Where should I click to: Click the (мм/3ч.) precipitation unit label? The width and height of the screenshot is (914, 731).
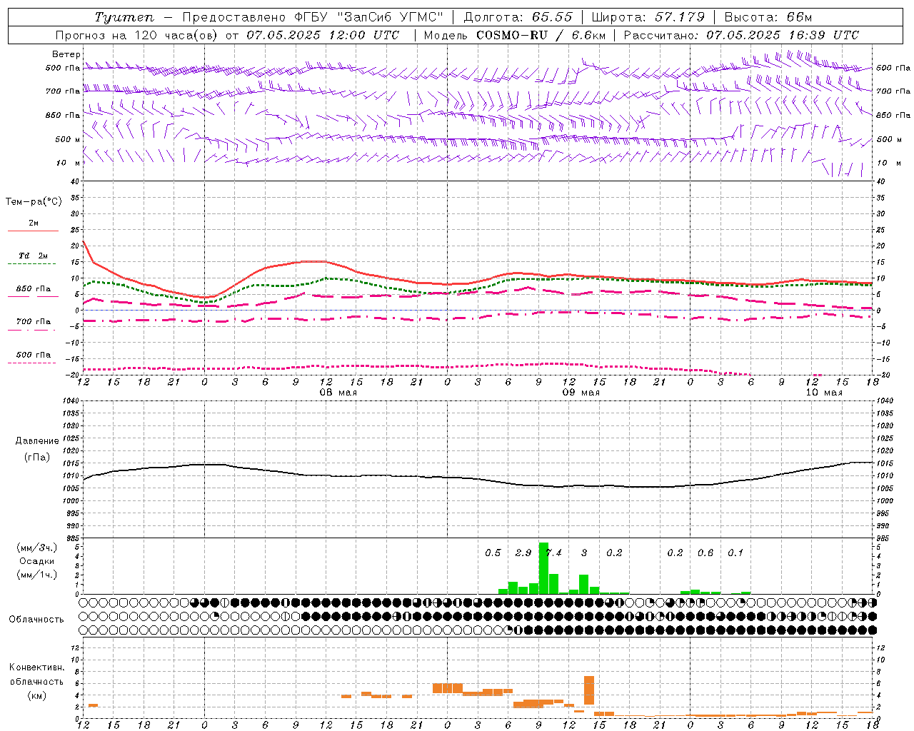tap(36, 548)
